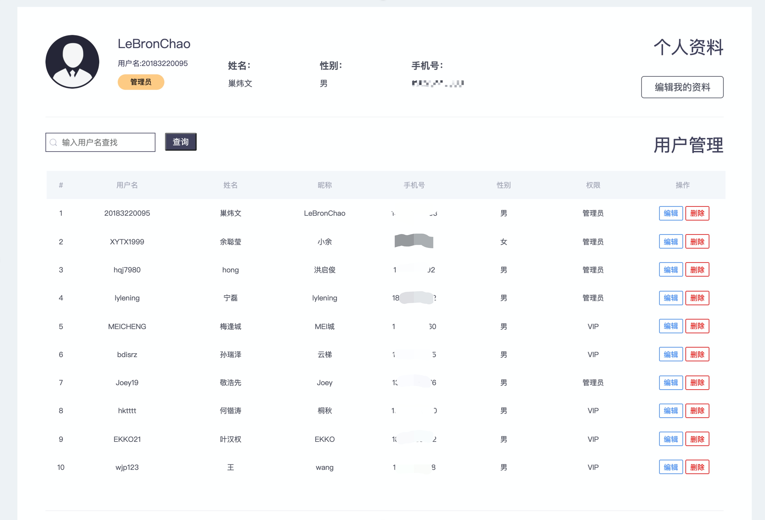
Task: Edit user bdisrz
Action: (x=671, y=354)
